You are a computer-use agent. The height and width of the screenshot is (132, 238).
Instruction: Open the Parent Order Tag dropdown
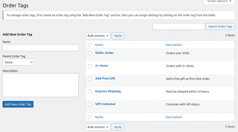pos(19,62)
